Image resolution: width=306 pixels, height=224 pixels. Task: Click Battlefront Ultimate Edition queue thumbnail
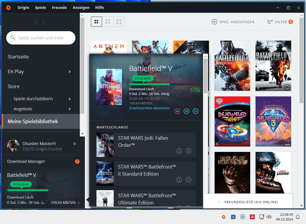(105, 198)
